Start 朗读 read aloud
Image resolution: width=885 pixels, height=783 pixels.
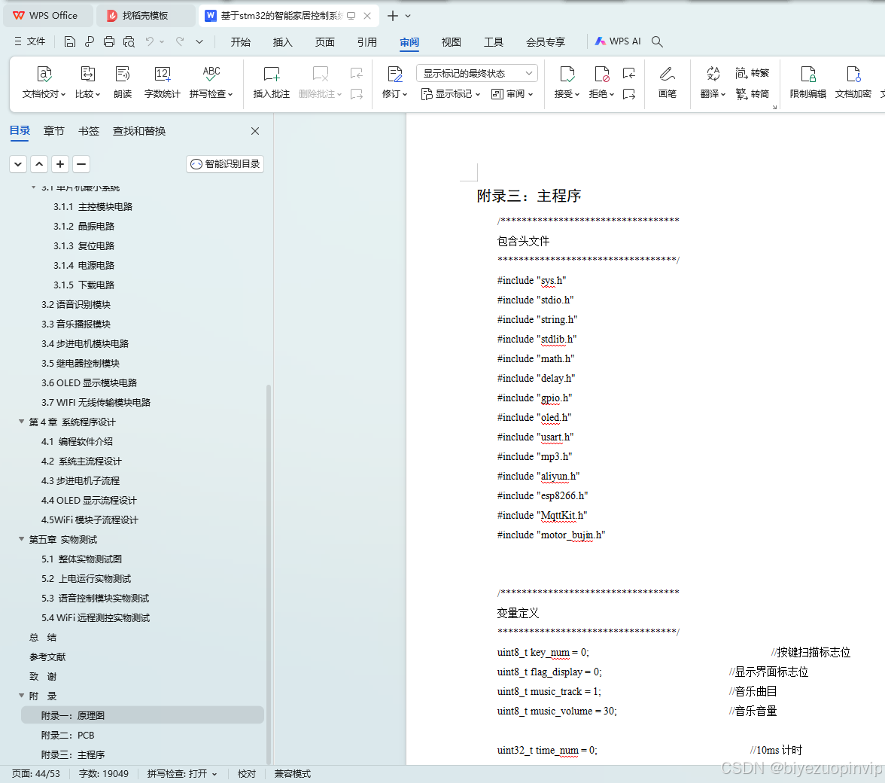(123, 82)
